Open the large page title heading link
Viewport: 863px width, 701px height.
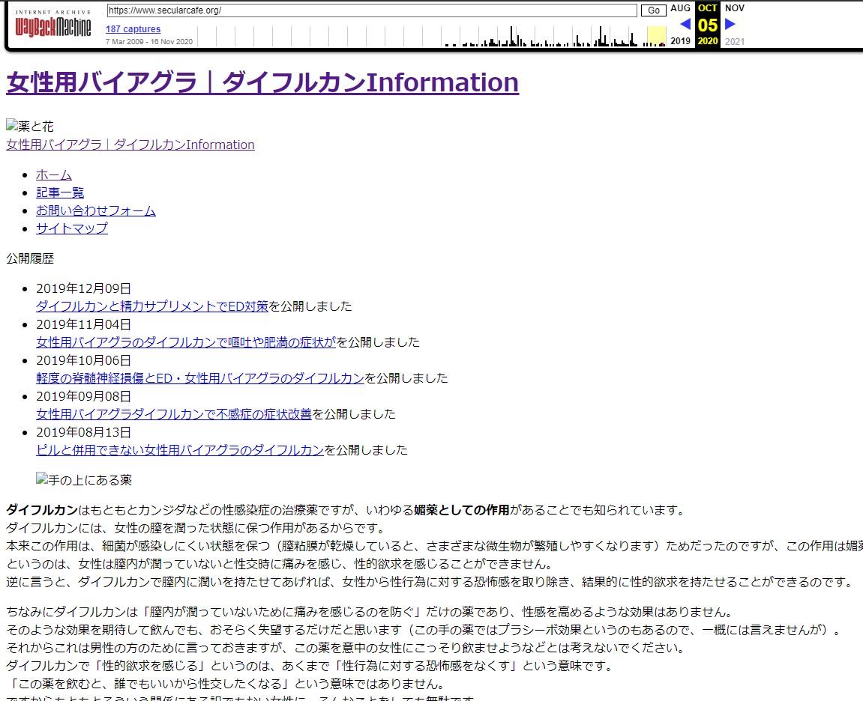[x=262, y=82]
